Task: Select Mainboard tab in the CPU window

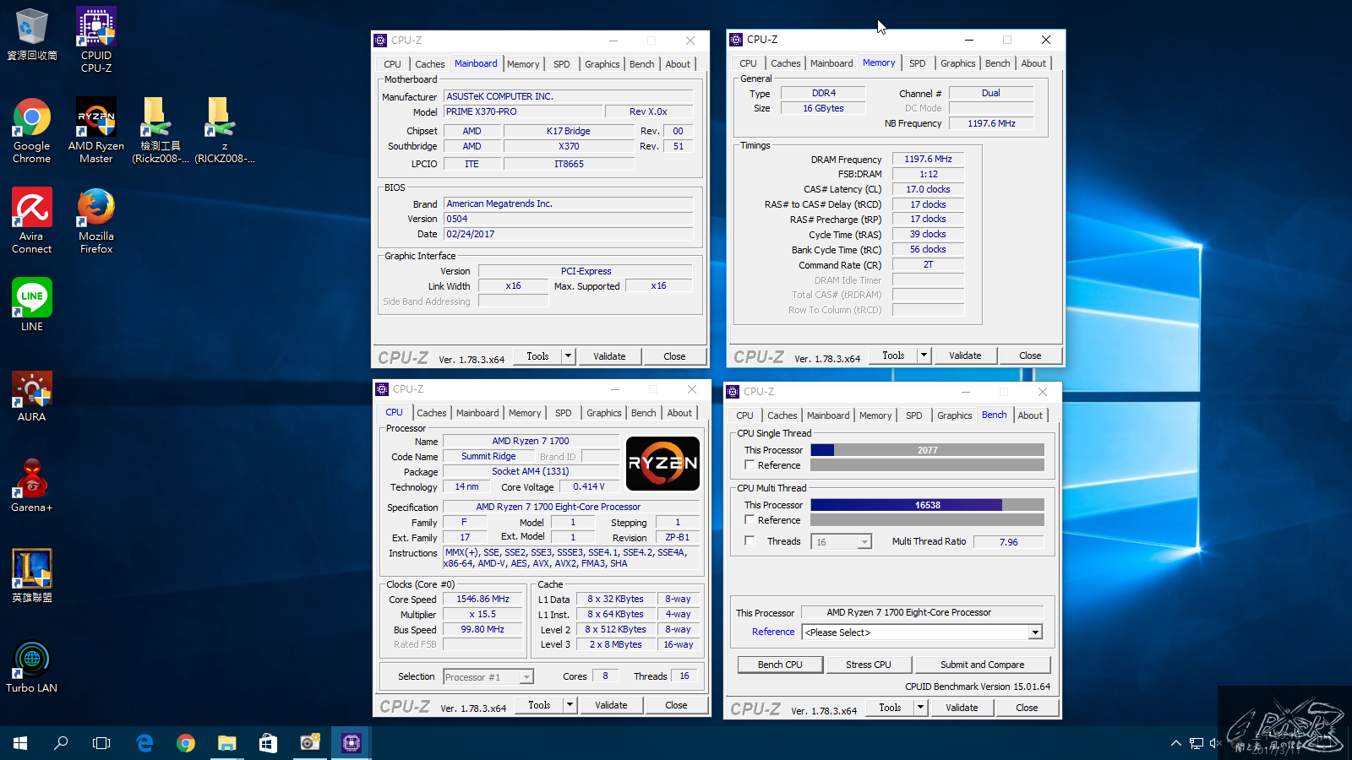Action: [x=477, y=413]
